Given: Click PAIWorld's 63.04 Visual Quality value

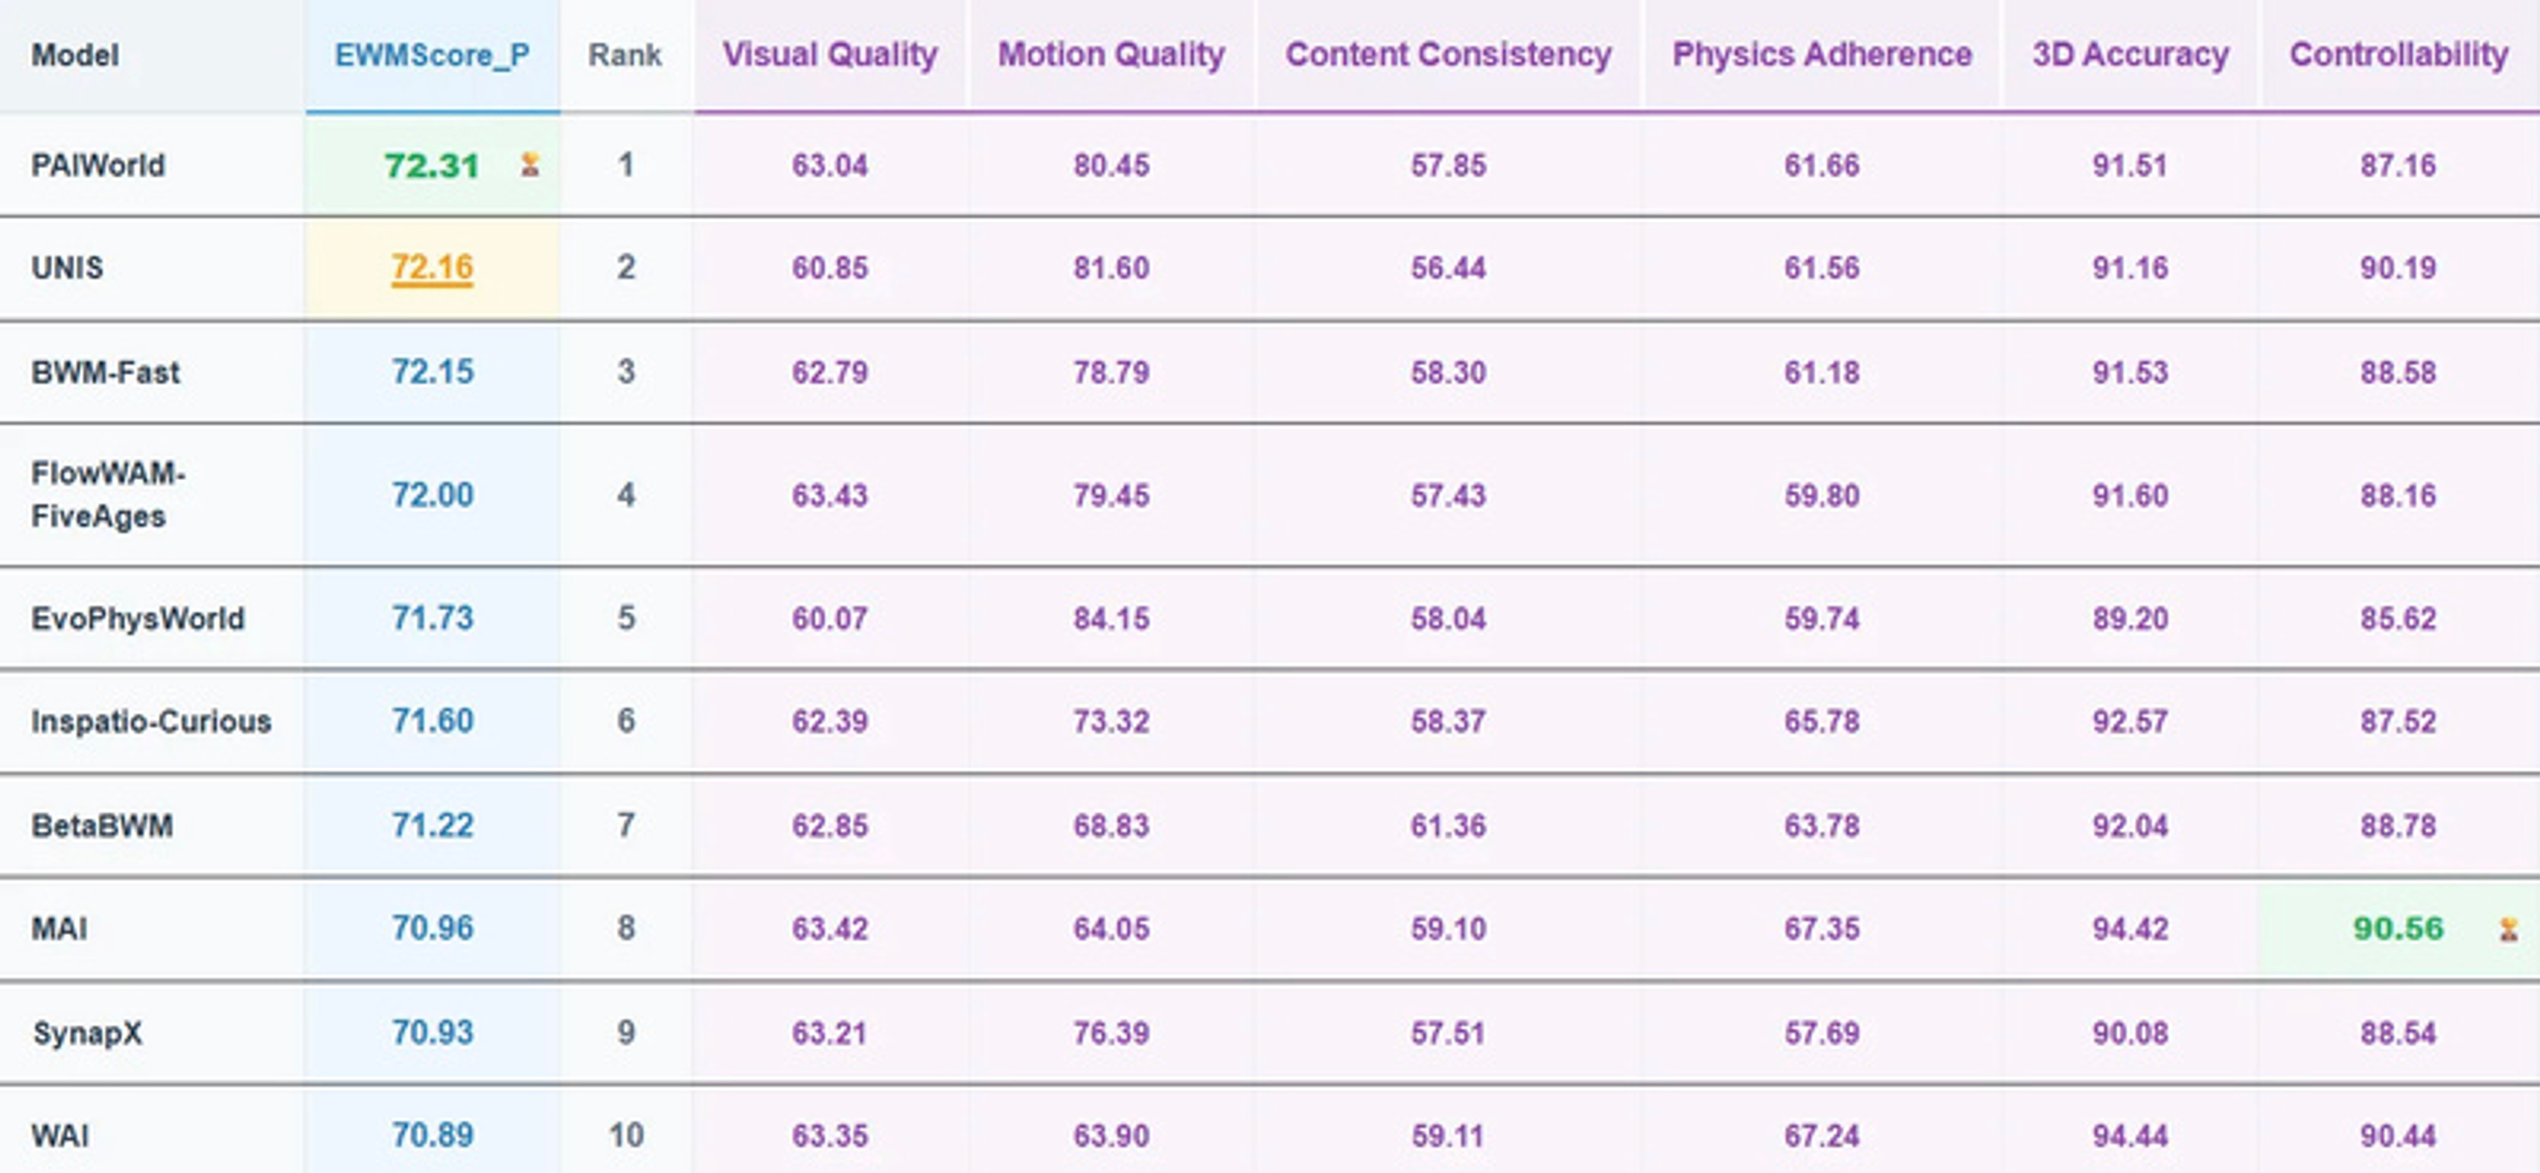Looking at the screenshot, I should click(x=829, y=164).
